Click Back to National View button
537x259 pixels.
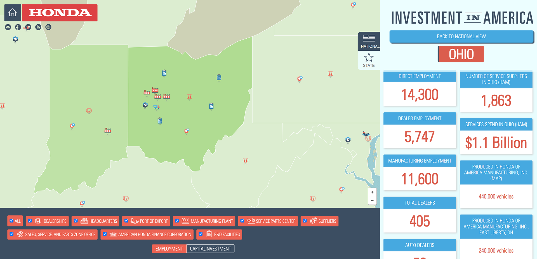(x=461, y=37)
